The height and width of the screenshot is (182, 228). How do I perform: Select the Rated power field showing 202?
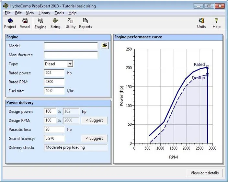(x=54, y=73)
